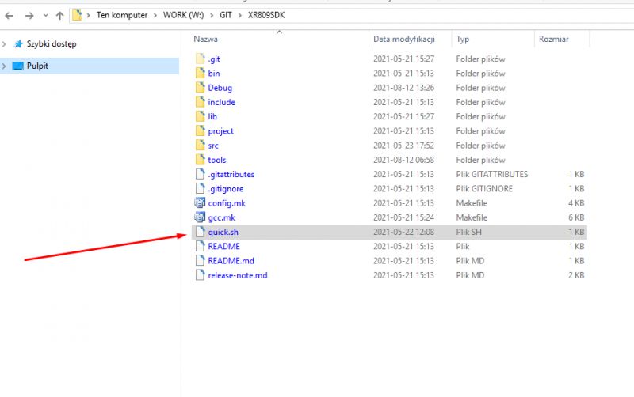Screen dimensions: 634x397
Task: Select the tools folder name
Action: (216, 161)
